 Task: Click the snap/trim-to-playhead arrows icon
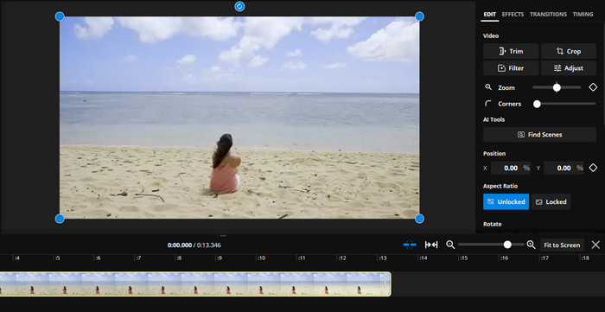point(431,245)
